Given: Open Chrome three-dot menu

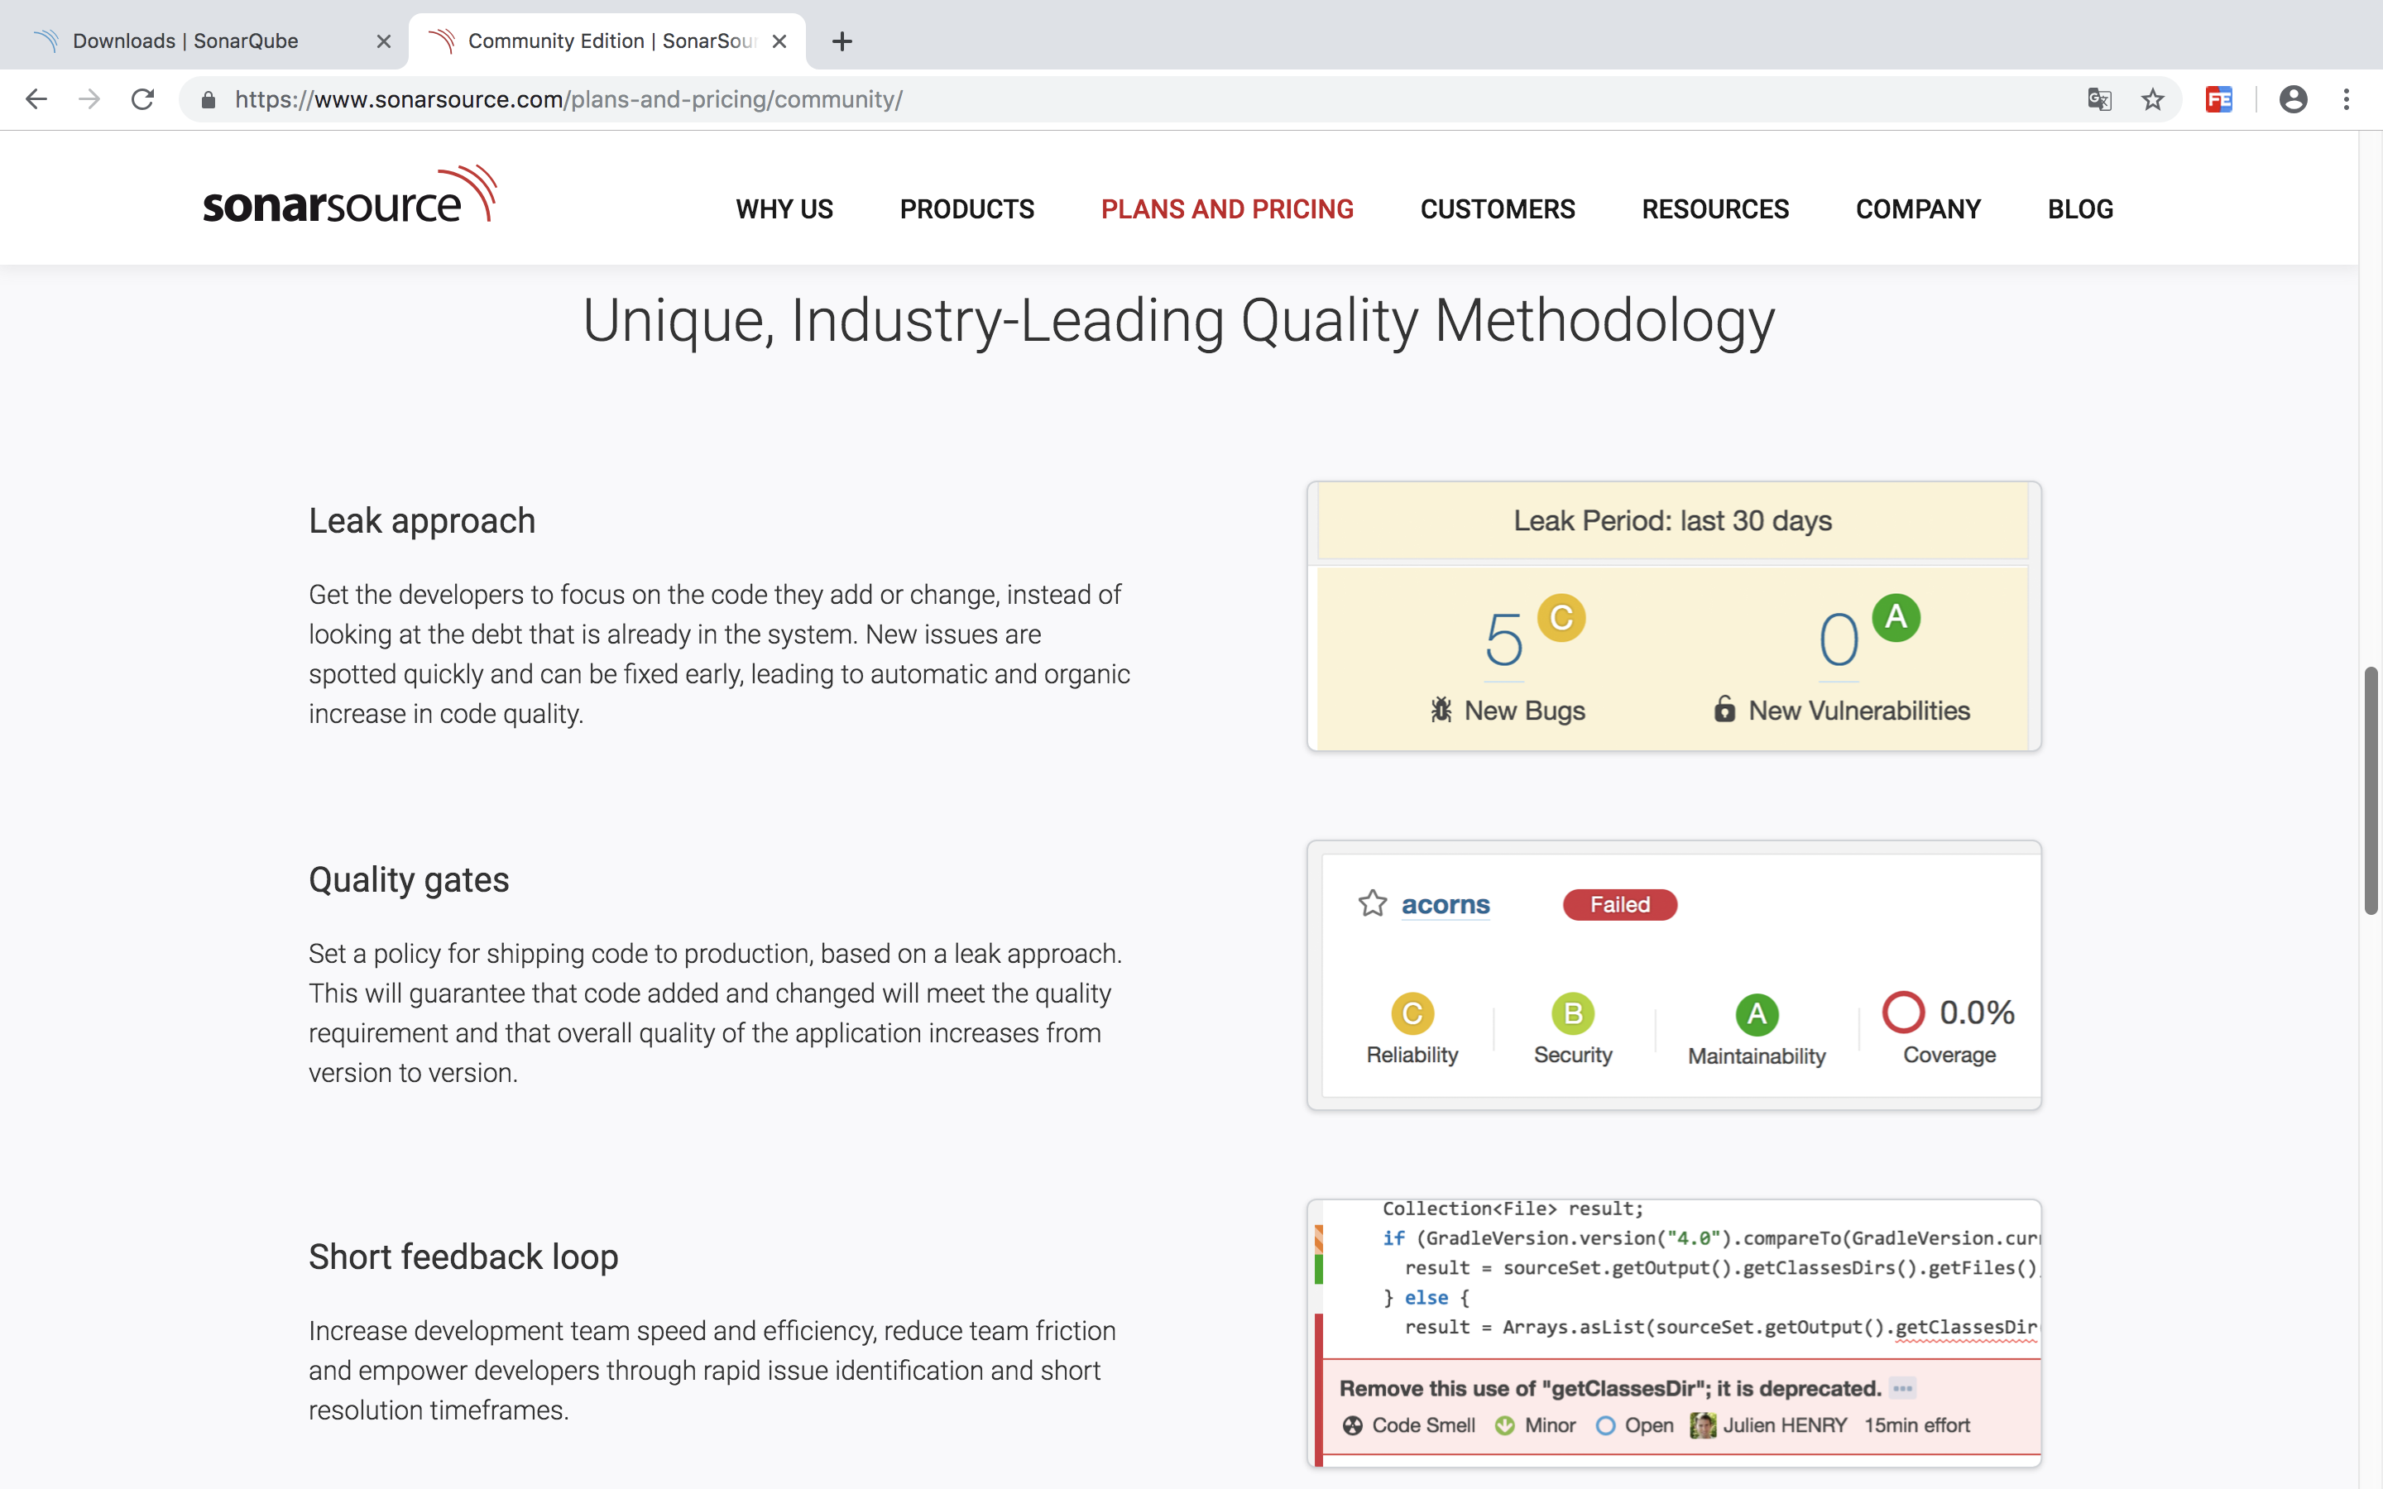Looking at the screenshot, I should pyautogui.click(x=2347, y=99).
